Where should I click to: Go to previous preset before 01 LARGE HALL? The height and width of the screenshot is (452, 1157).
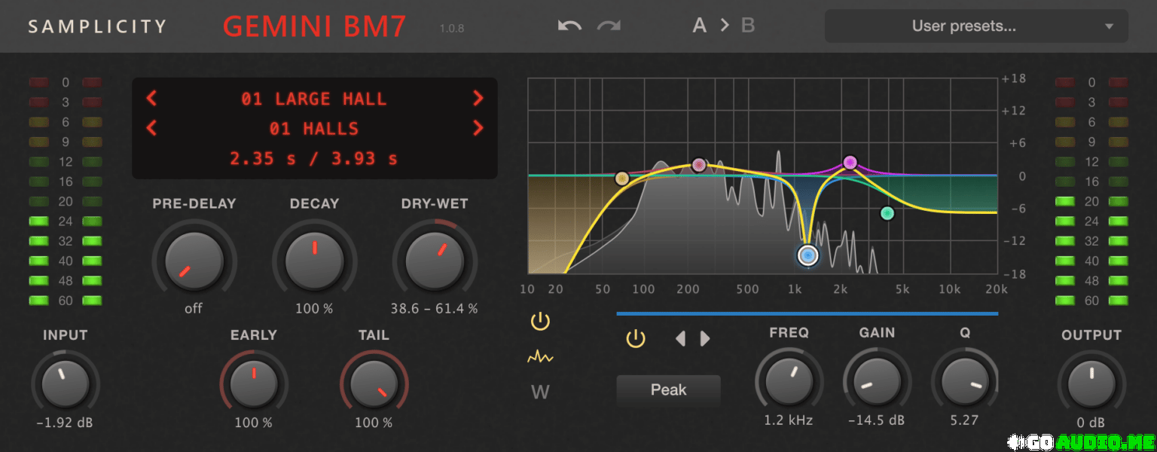click(151, 98)
